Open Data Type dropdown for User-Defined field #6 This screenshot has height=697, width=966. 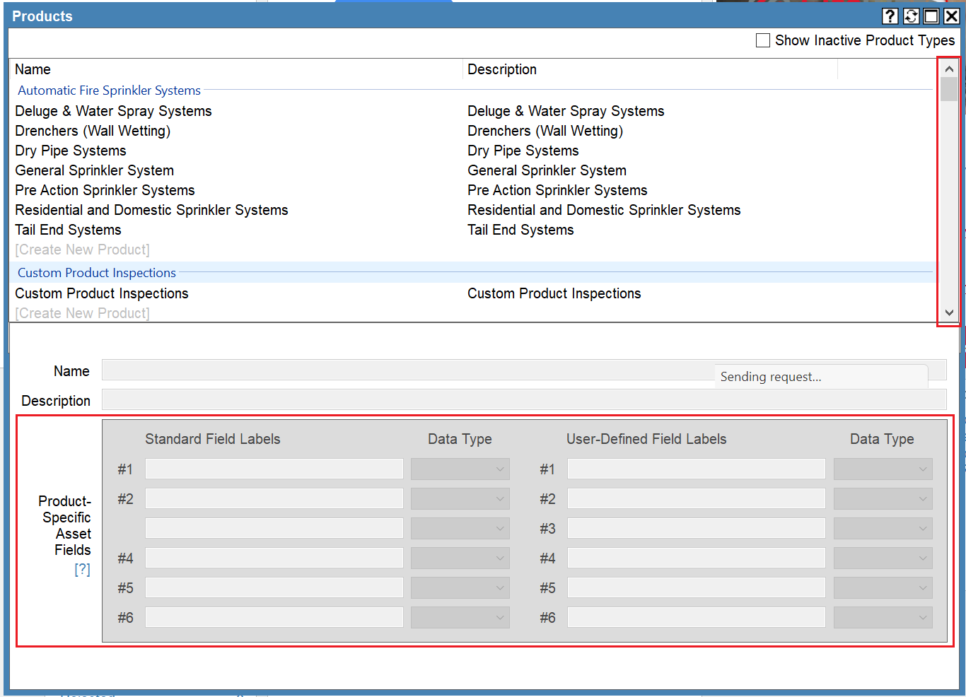[x=883, y=617]
